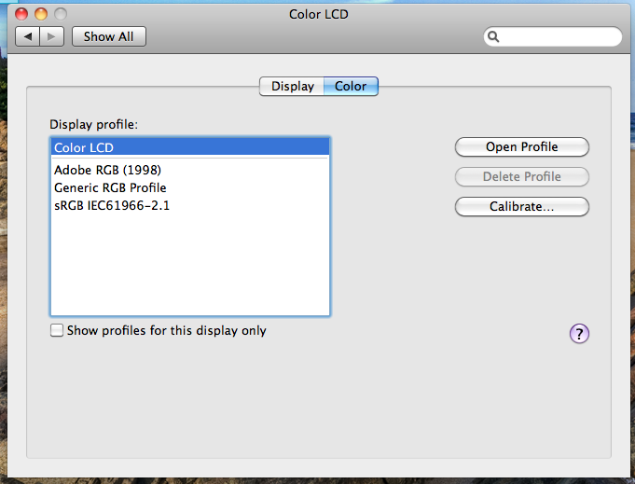Select the Color tab
This screenshot has width=635, height=484.
click(351, 87)
